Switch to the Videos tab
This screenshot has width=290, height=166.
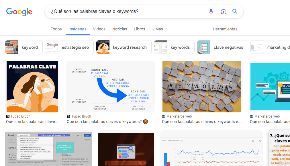pos(99,29)
